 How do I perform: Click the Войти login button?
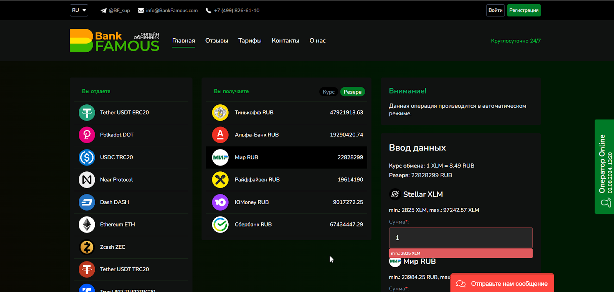tap(495, 10)
